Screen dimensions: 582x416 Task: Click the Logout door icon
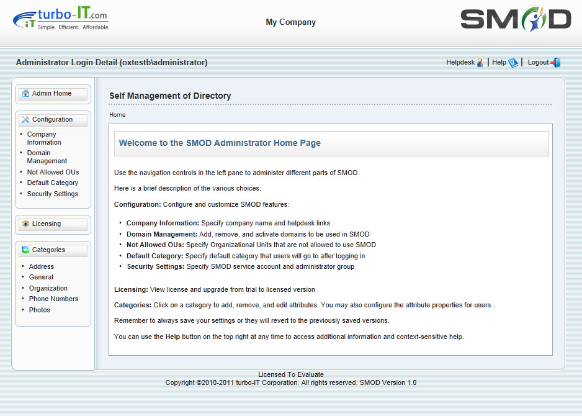pyautogui.click(x=556, y=63)
